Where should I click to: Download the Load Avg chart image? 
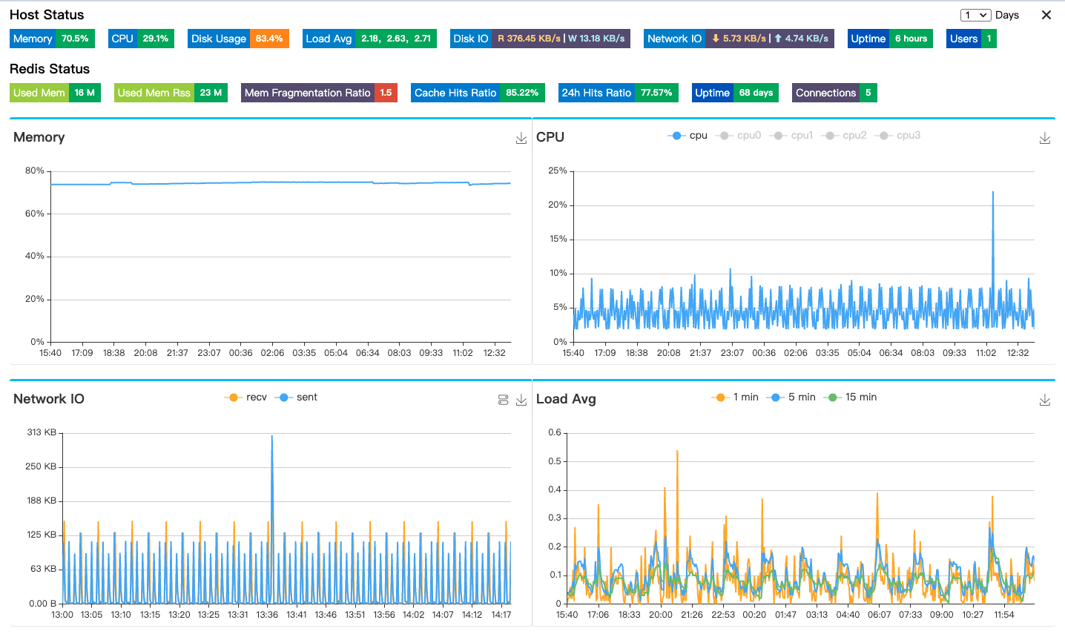tap(1045, 400)
